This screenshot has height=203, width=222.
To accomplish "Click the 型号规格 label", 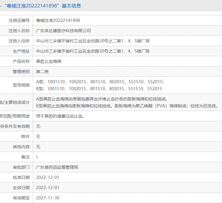I will tap(21, 85).
